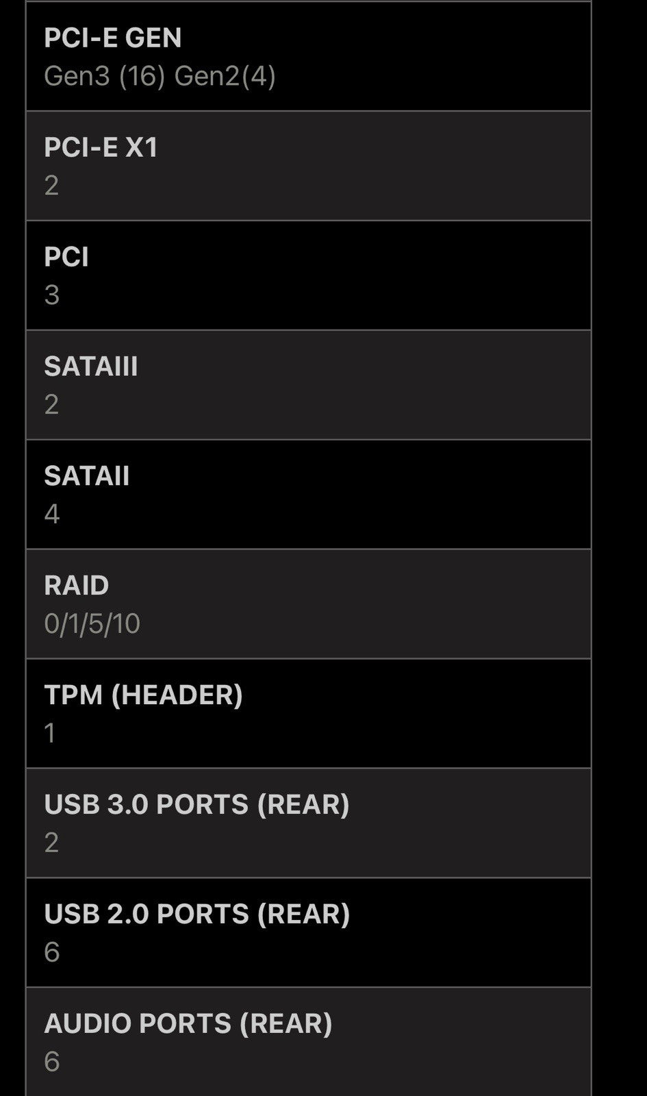Image resolution: width=647 pixels, height=1096 pixels.
Task: Click the USB 3.0 PORTS (REAR) label
Action: (x=197, y=805)
